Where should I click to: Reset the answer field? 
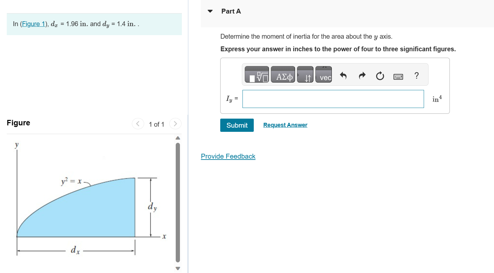pos(380,76)
